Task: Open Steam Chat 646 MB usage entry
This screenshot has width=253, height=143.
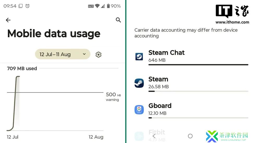Action: [x=191, y=57]
